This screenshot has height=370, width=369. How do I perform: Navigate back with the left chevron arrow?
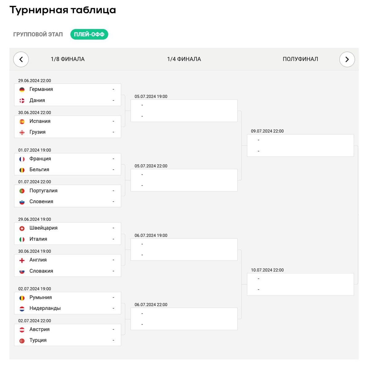[21, 59]
